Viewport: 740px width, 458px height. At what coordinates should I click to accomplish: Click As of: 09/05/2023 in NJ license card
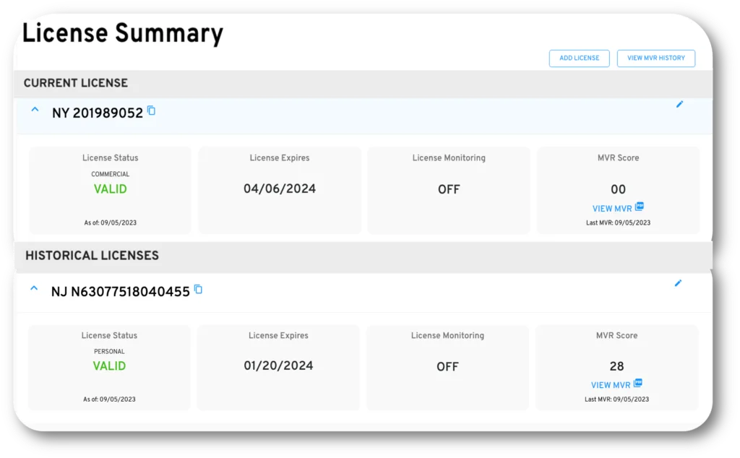coord(109,399)
